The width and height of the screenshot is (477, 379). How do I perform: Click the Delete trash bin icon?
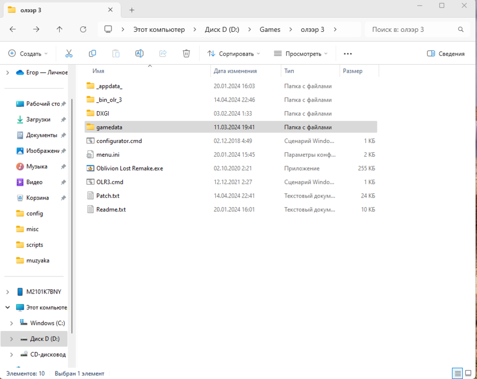point(186,54)
